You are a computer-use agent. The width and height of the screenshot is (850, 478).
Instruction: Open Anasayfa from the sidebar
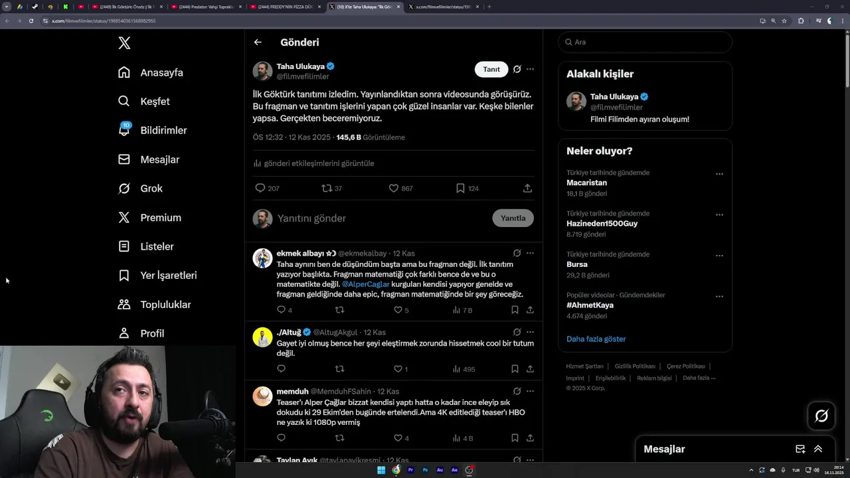point(150,72)
